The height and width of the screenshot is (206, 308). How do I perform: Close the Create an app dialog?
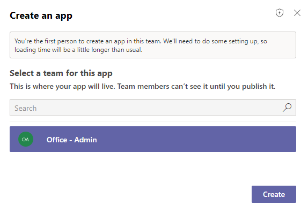pyautogui.click(x=297, y=13)
